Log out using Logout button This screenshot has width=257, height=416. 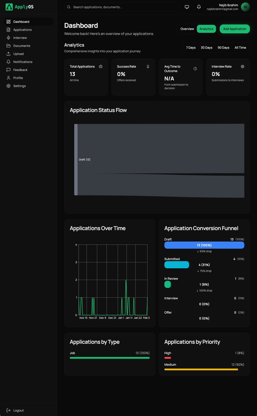pos(28,410)
